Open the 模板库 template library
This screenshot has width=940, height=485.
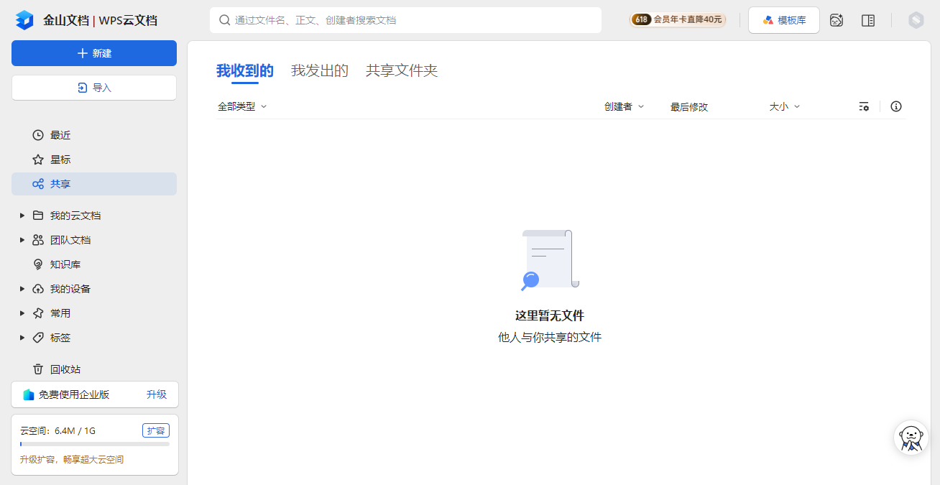[x=784, y=20]
